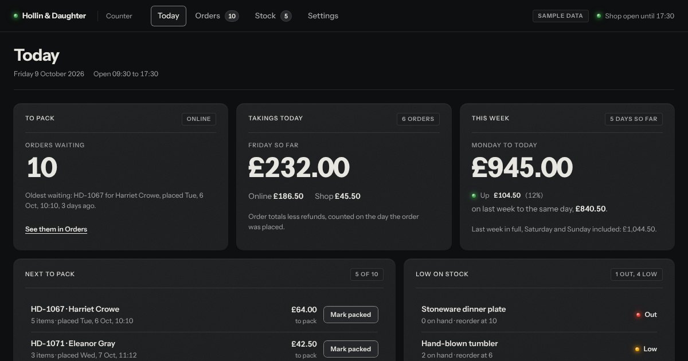688x361 pixels.
Task: Click the Last week in full £1,044.50 line
Action: click(x=564, y=229)
